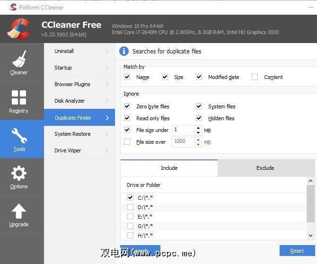317x264 pixels.
Task: Select the Tools wrench icon
Action: 19,136
